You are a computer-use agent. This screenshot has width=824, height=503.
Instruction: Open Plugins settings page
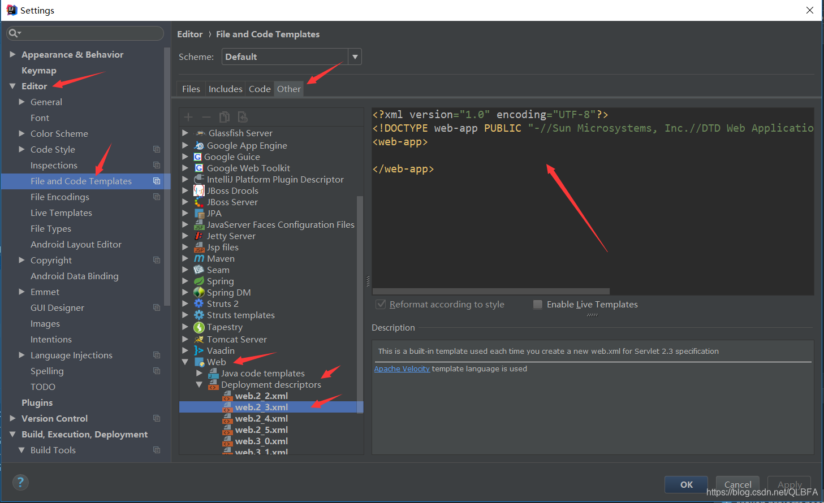click(x=37, y=402)
